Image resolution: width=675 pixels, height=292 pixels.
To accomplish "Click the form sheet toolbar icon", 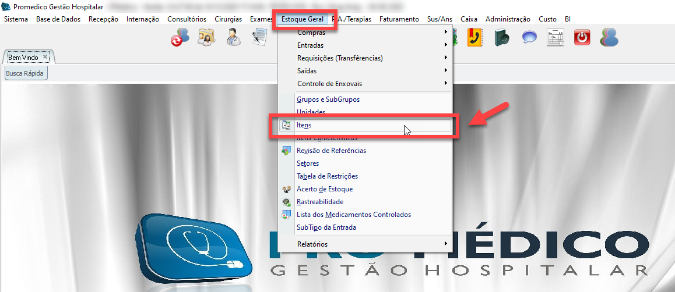I will click(556, 37).
